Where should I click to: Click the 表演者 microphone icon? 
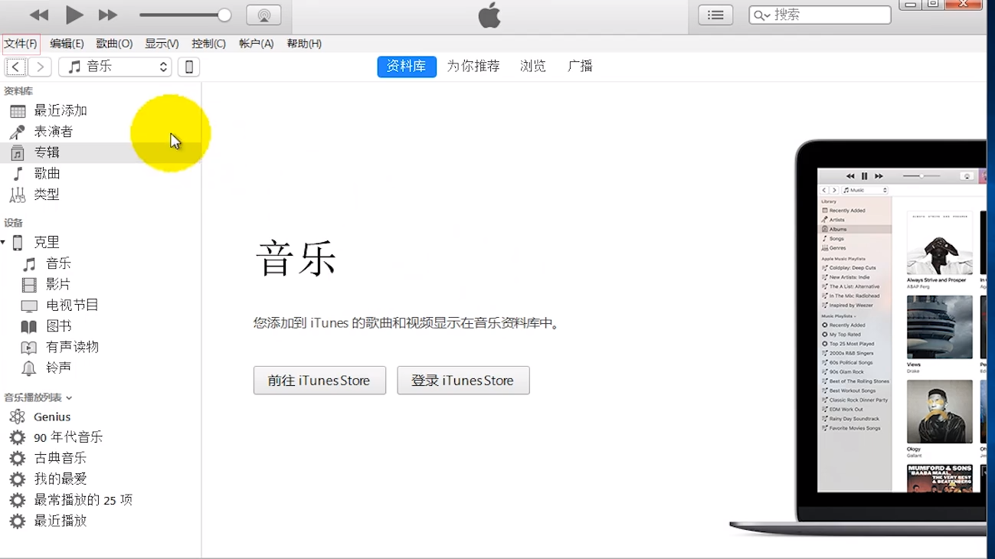[17, 132]
